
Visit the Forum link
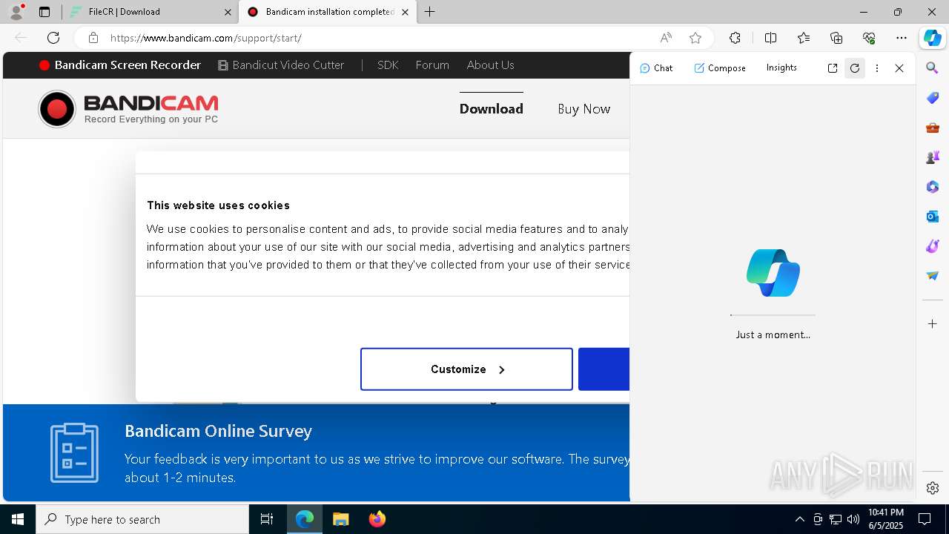pyautogui.click(x=432, y=65)
